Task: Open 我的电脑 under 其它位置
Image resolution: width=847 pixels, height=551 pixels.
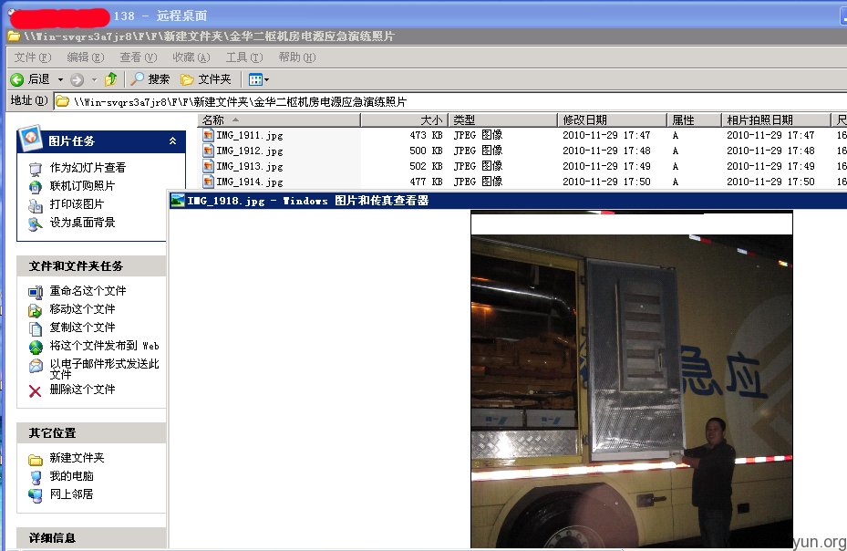Action: tap(71, 476)
